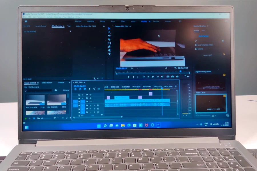Open the Window menu

tap(71, 17)
